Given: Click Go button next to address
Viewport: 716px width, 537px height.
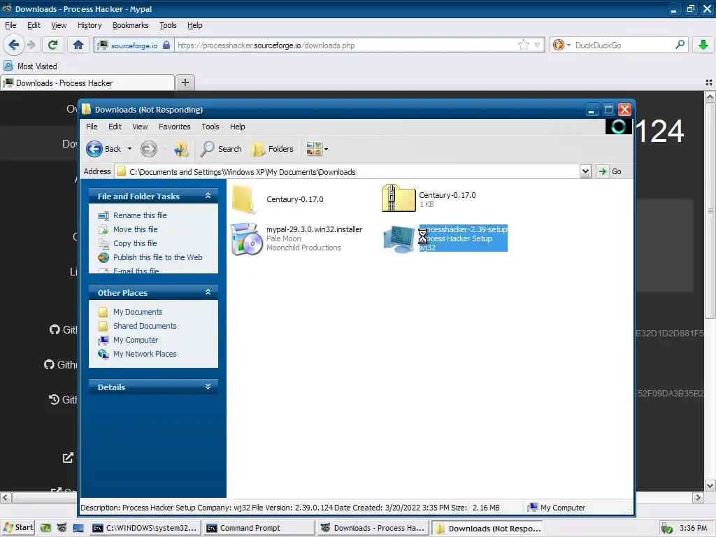Looking at the screenshot, I should (x=610, y=171).
